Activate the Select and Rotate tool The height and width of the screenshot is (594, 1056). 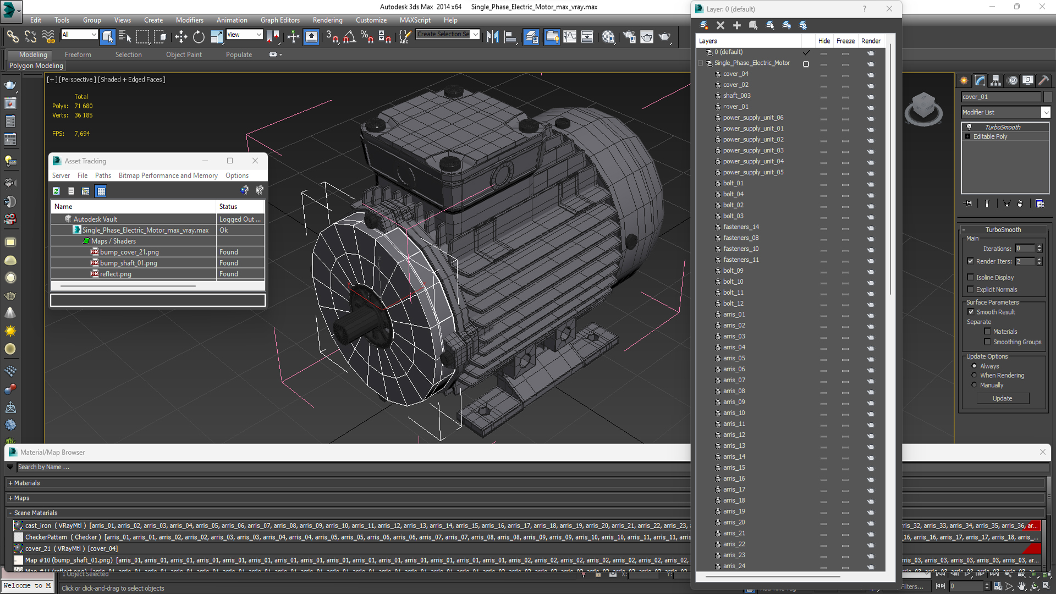(x=199, y=37)
